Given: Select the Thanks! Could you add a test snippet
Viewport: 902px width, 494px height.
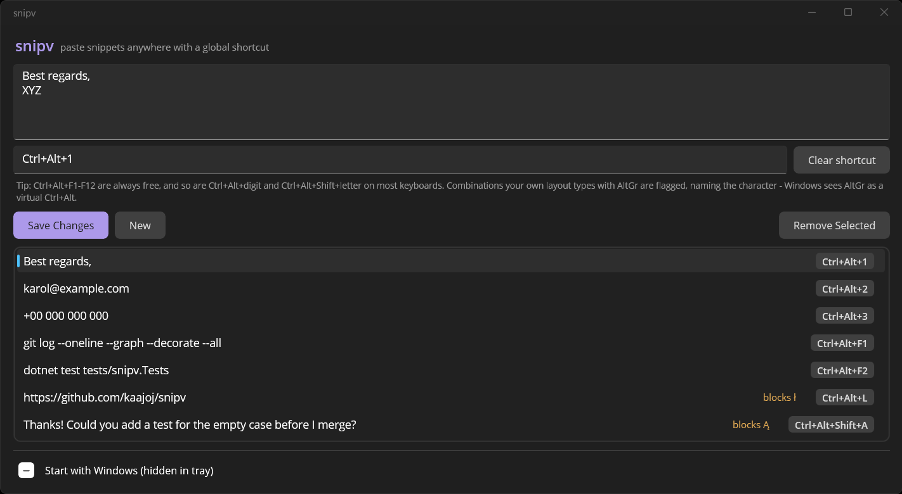Looking at the screenshot, I should pos(451,424).
